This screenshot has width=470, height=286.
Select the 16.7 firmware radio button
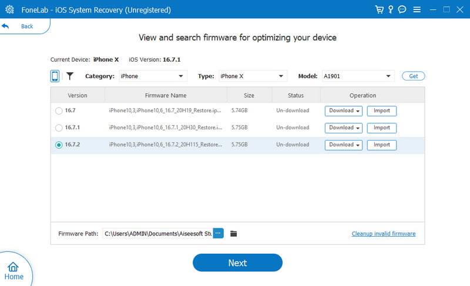click(59, 111)
